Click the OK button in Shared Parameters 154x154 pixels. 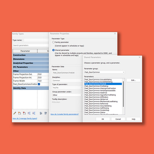click(103, 119)
